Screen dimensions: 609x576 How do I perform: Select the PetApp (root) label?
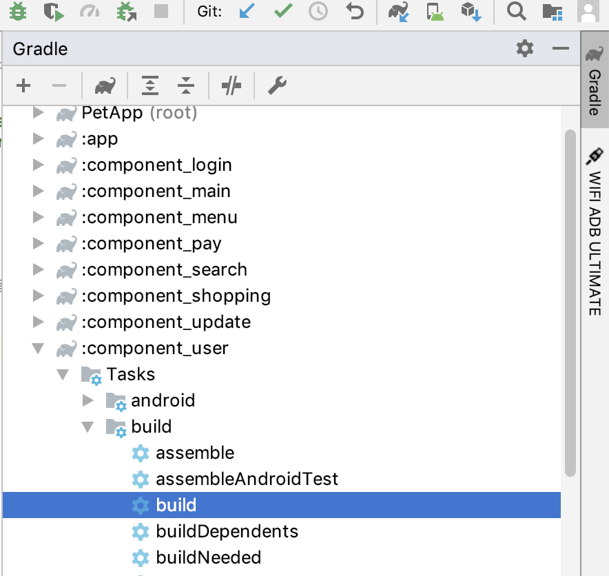tap(139, 112)
